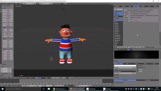The image size is (161, 91).
Task: Click Install from File button
Action: (133, 47)
